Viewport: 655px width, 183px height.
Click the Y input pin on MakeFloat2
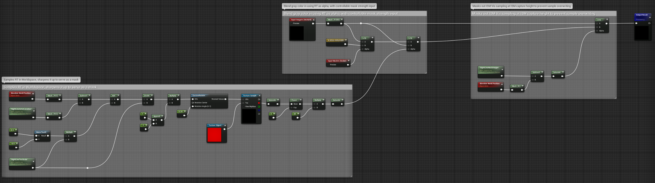coord(36,140)
